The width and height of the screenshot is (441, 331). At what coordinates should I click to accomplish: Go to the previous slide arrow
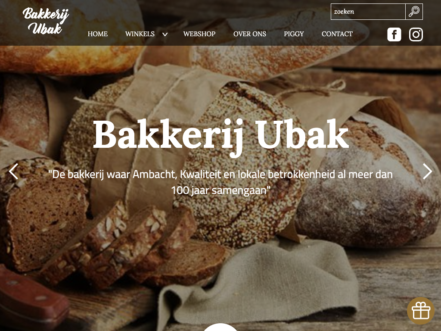[x=13, y=171]
